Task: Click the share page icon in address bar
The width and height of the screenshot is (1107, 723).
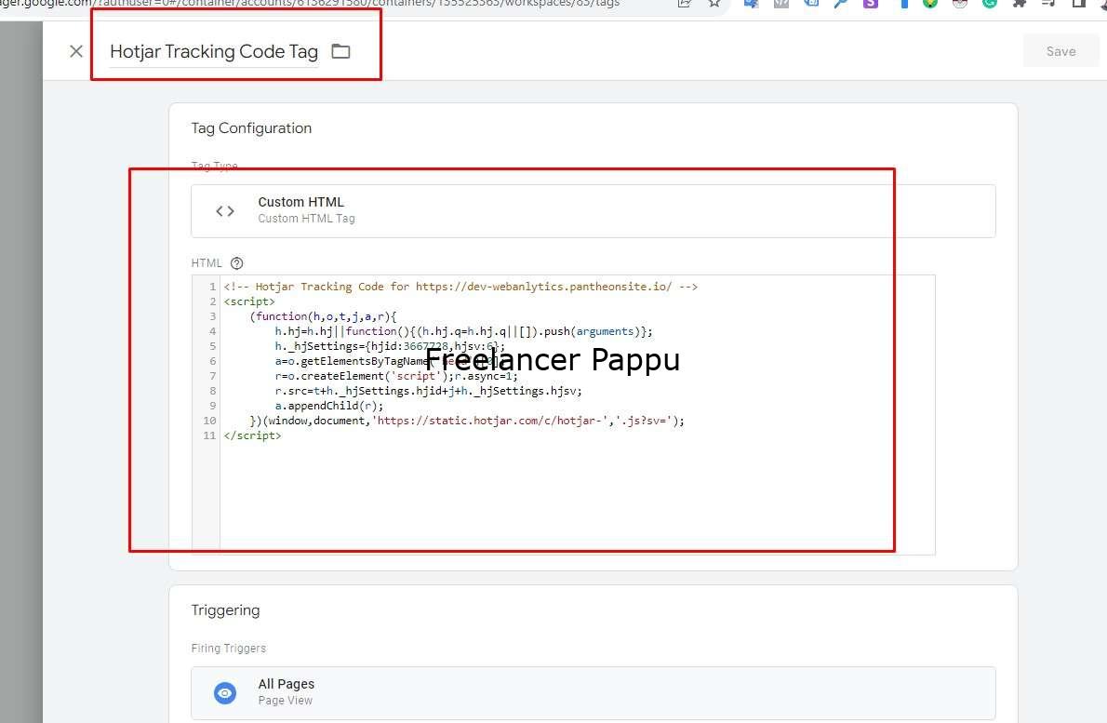Action: 684,4
